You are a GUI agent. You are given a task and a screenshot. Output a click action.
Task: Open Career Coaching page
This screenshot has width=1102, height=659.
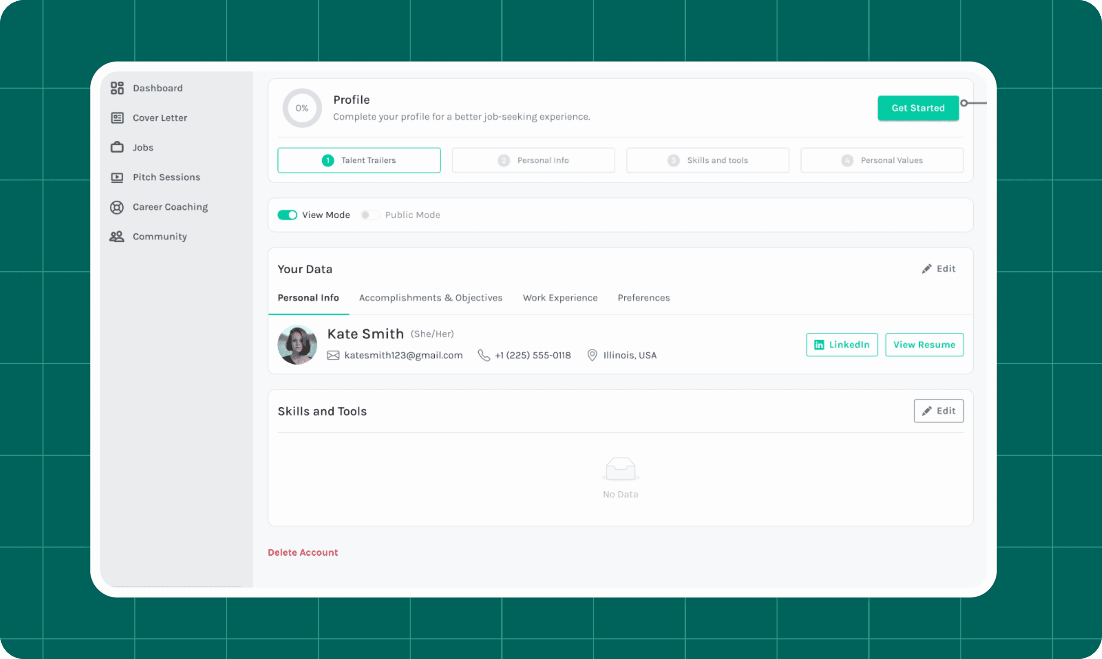[170, 207]
